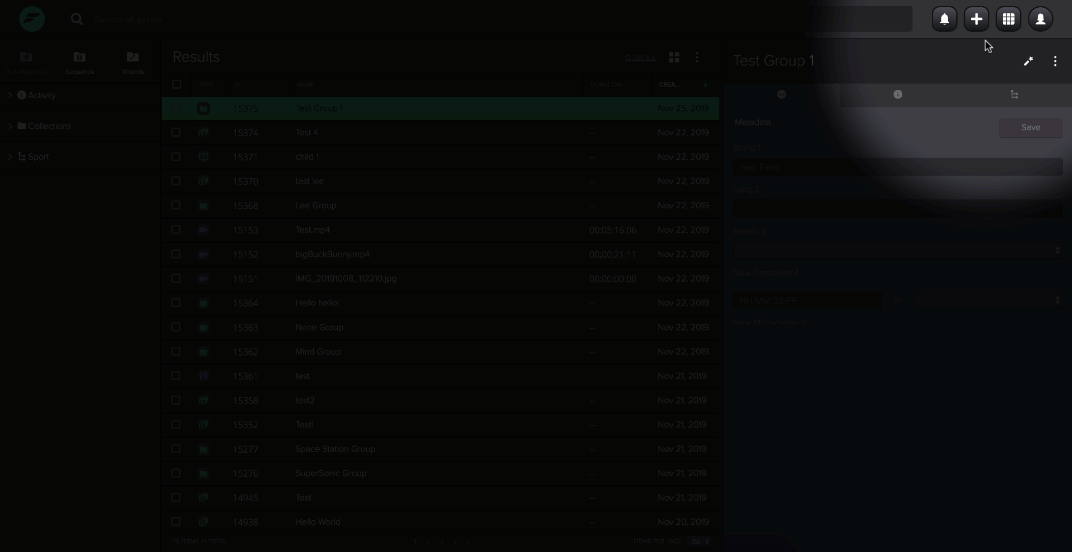Open the kebab menu beside Test Group 1
Image resolution: width=1072 pixels, height=552 pixels.
1055,61
